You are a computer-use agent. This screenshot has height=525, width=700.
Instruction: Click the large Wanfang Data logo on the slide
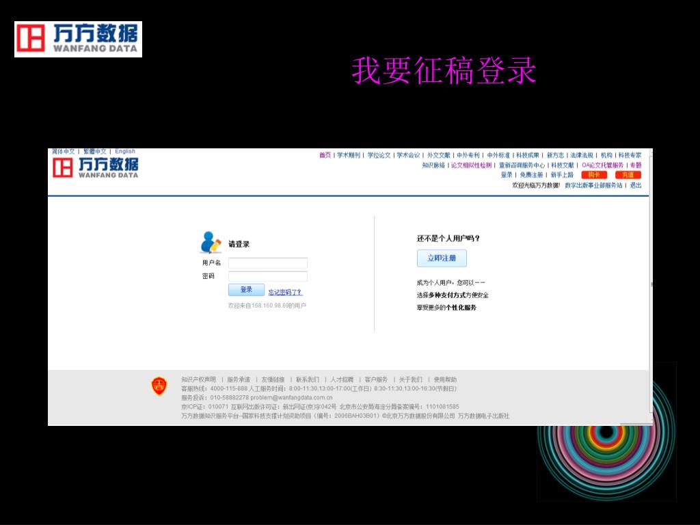point(78,39)
